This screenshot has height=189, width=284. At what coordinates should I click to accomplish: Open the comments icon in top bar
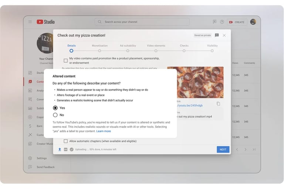[x=214, y=22]
